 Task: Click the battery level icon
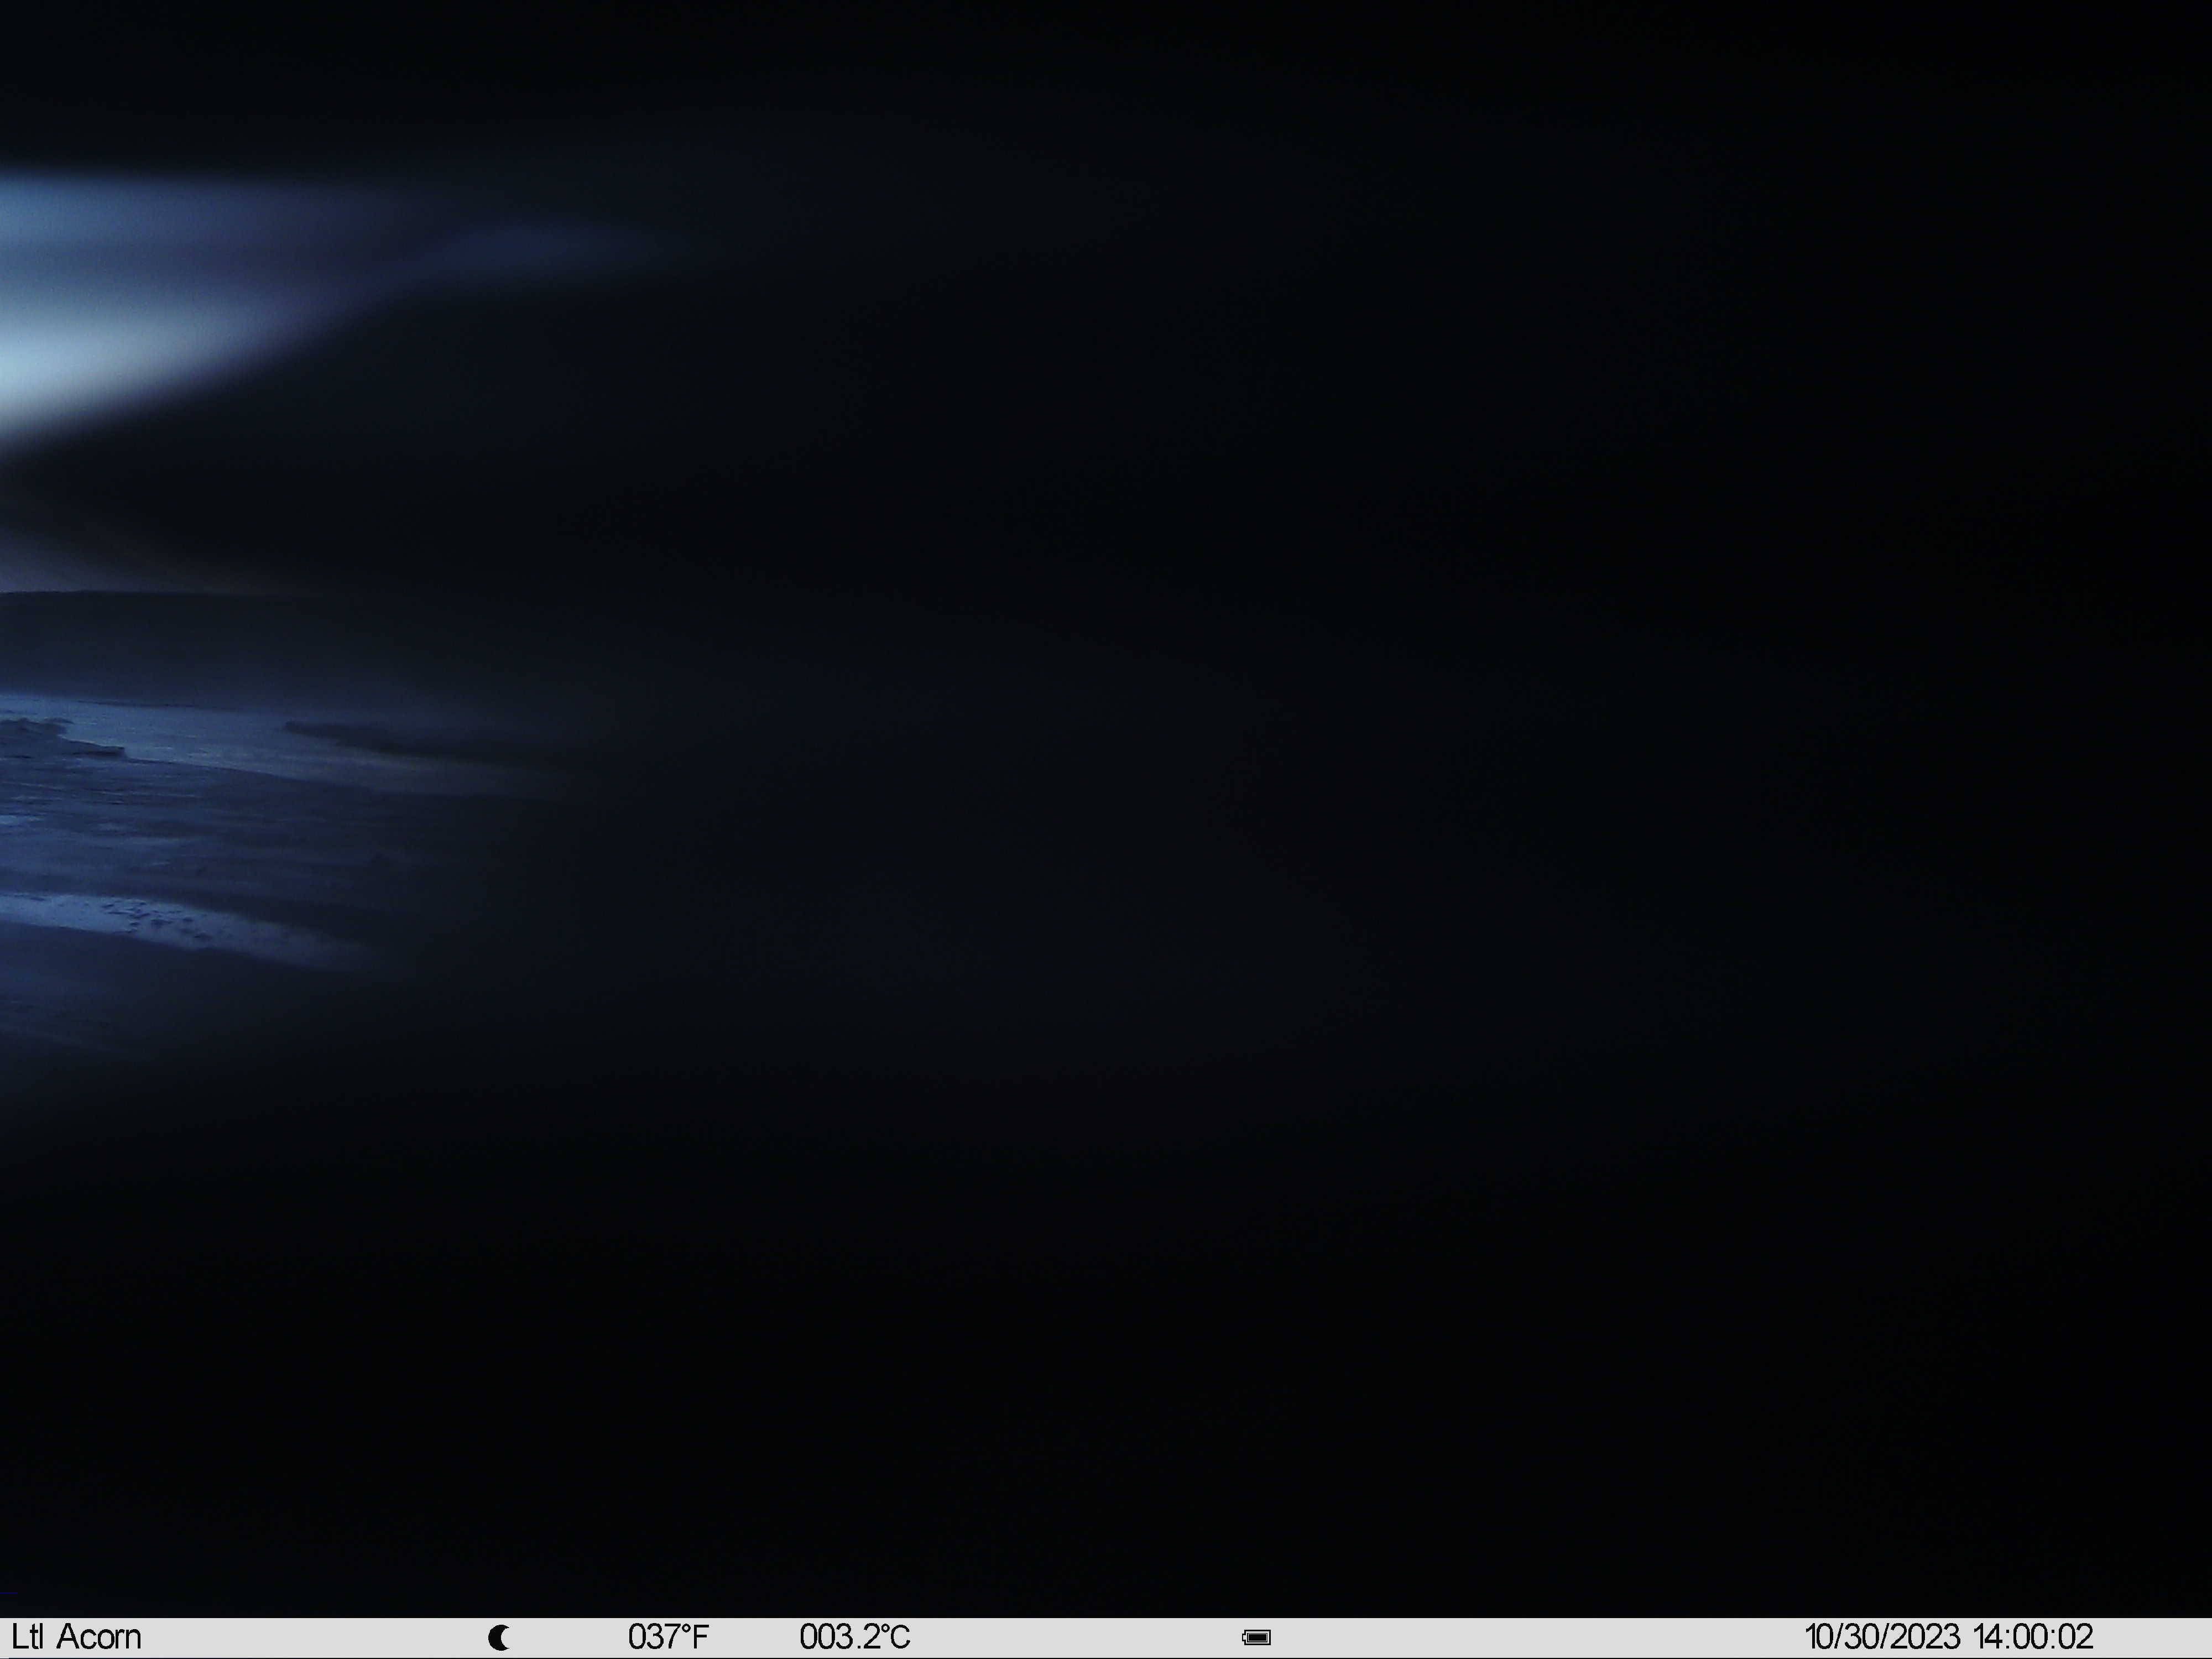click(1257, 1638)
